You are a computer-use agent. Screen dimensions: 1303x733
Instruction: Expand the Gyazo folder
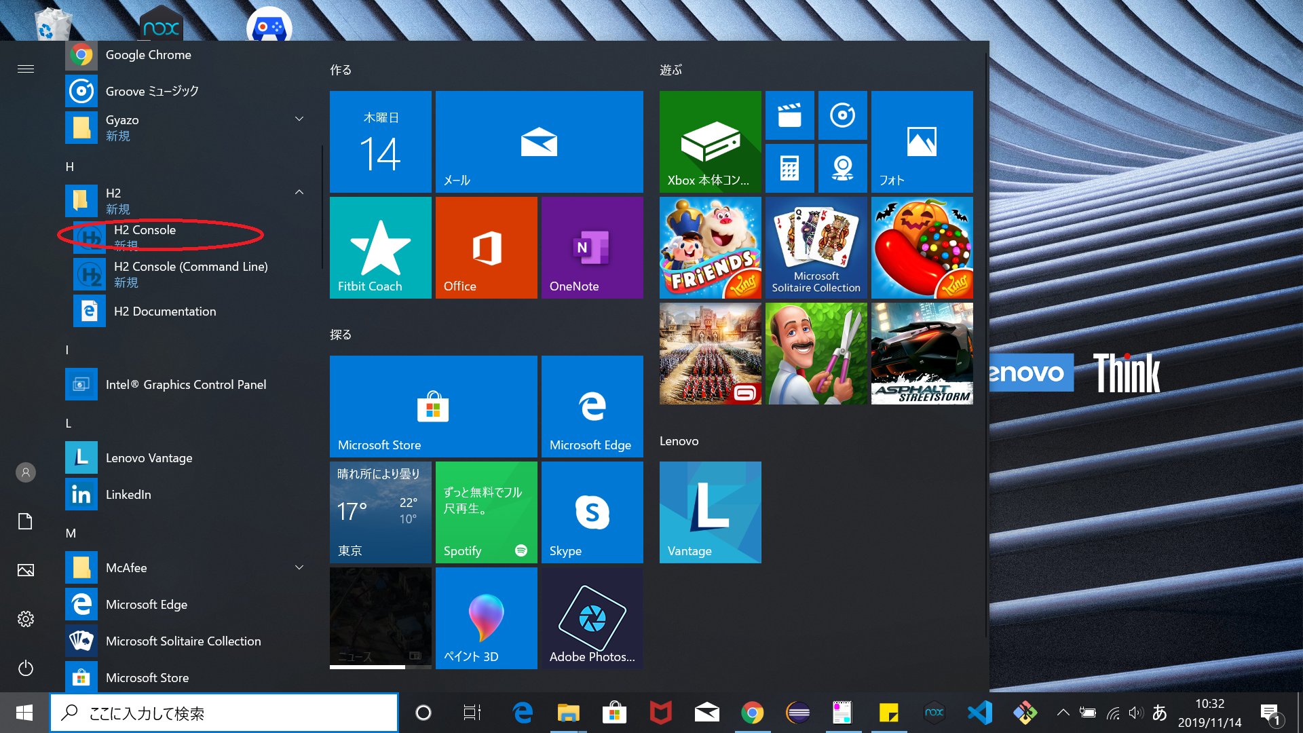(299, 119)
